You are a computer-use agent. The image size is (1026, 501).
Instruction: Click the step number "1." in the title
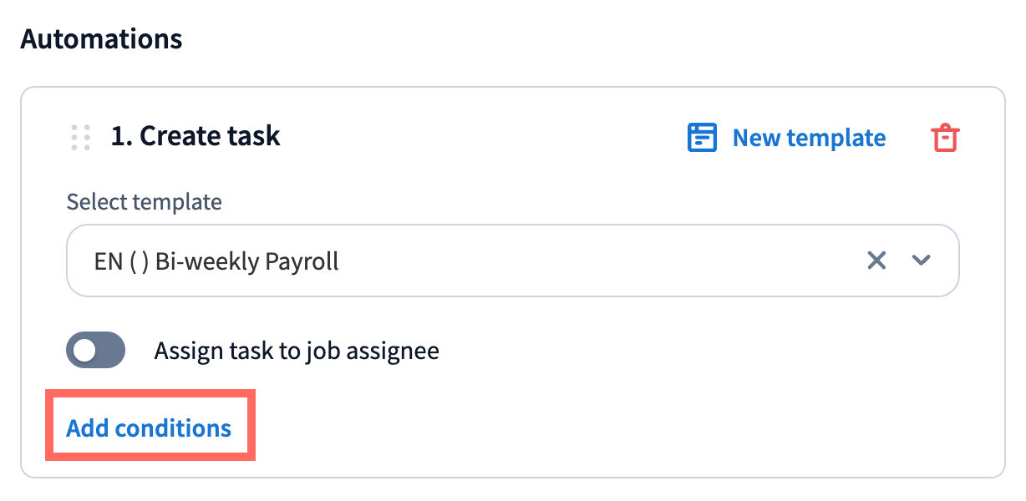pyautogui.click(x=122, y=136)
